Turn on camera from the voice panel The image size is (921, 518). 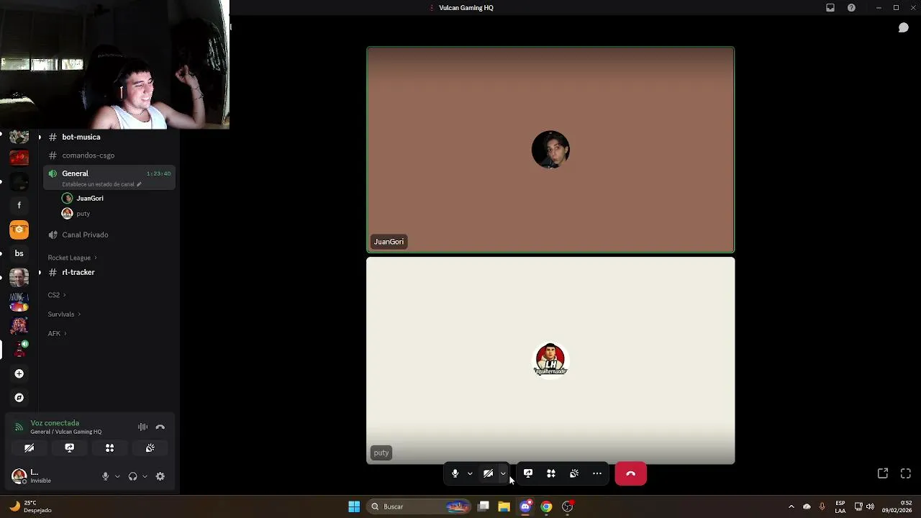coord(29,447)
